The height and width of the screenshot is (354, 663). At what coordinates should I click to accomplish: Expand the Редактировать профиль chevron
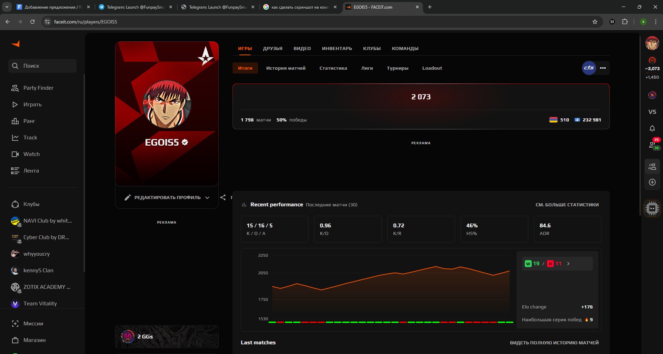pyautogui.click(x=207, y=197)
